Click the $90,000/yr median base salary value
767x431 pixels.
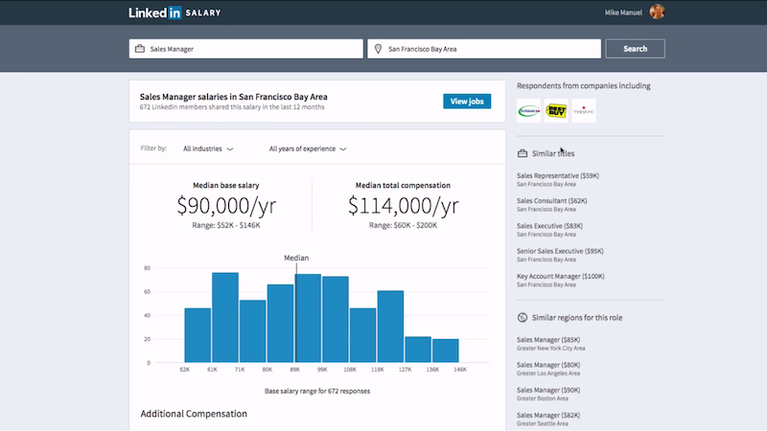226,206
